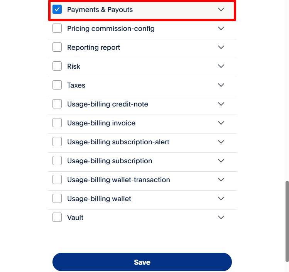
Task: Check the Usage-billing invoice checkbox
Action: point(57,123)
